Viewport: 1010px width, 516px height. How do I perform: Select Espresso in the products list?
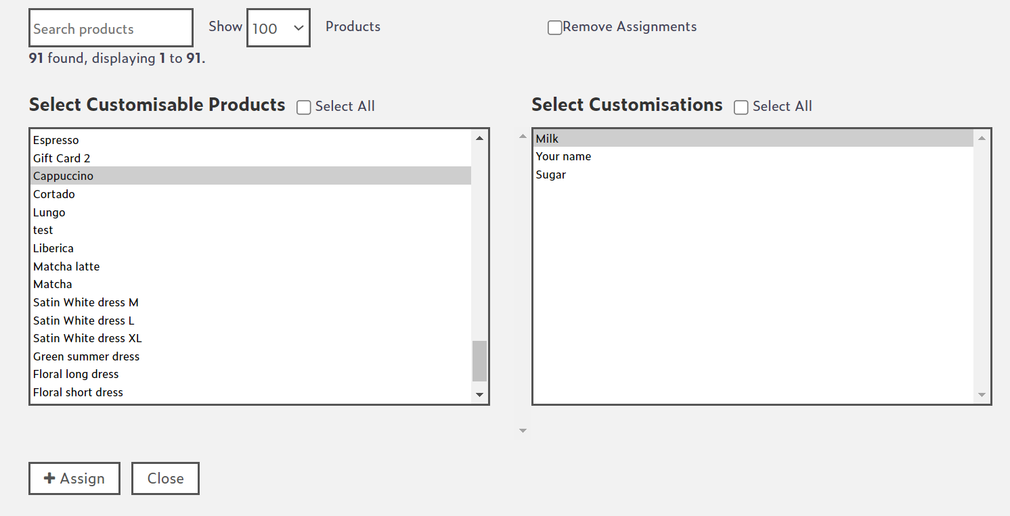pyautogui.click(x=56, y=140)
